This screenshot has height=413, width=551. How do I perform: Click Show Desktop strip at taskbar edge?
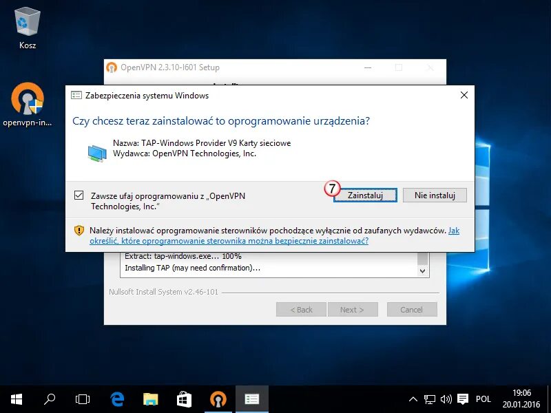(549, 399)
